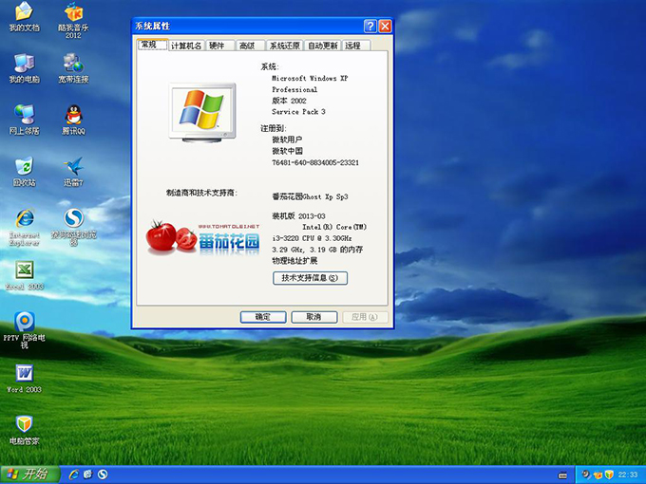Click the 技术支持信息(S) button

[x=310, y=278]
